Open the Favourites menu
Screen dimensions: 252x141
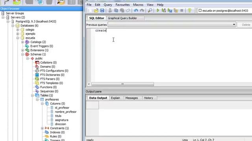(122, 5)
